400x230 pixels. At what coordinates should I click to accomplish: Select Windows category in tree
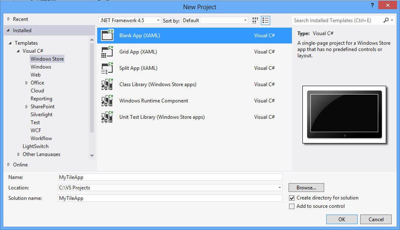click(41, 67)
